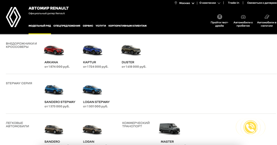277x145 pixels.
Task: Click the price от 1 618 000 руб.
Action: click(x=134, y=67)
